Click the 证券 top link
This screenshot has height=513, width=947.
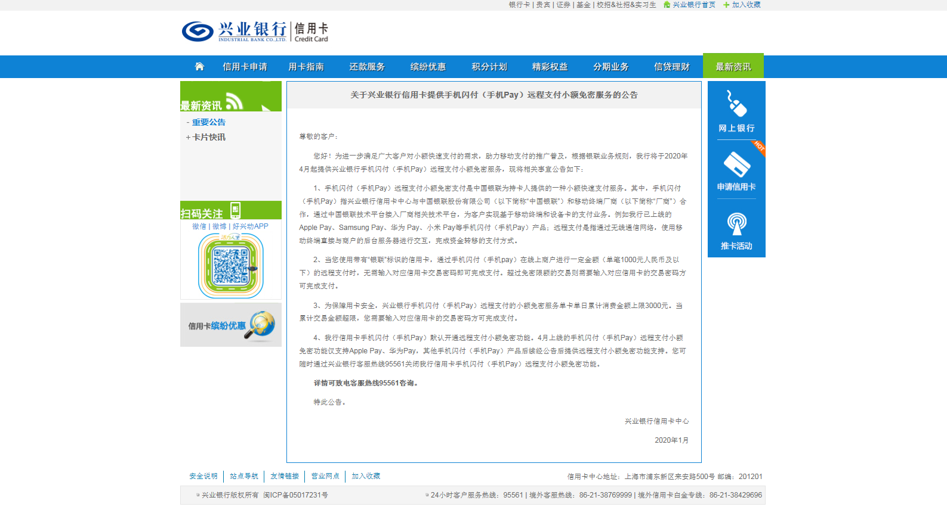pos(563,5)
